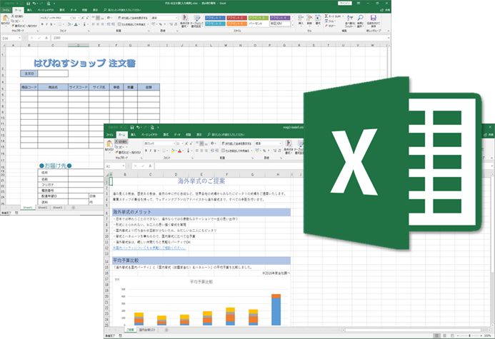Open the ファイル tab in the back window
The height and width of the screenshot is (339, 495).
point(6,10)
